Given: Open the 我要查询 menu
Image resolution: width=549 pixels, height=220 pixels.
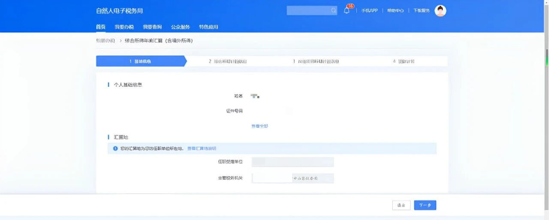Looking at the screenshot, I should tap(152, 27).
